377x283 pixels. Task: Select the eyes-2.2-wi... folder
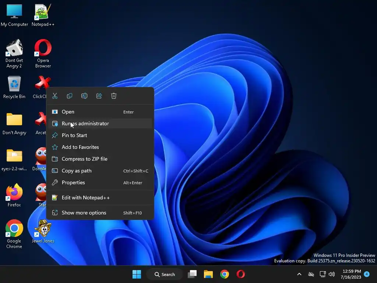[x=14, y=160]
